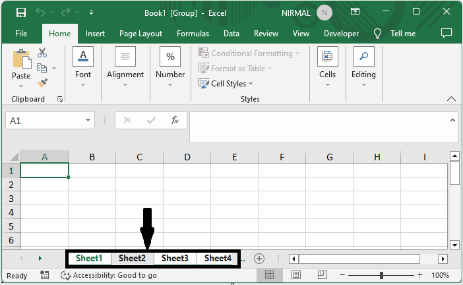The width and height of the screenshot is (463, 285).
Task: Switch to Page Break Preview
Action: (322, 275)
